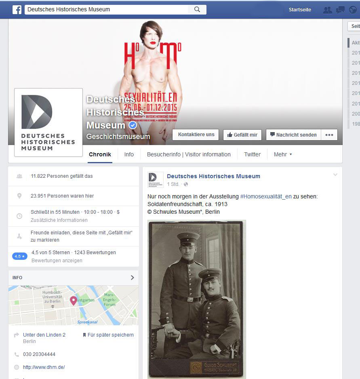
Task: Expand the Mehr dropdown tab
Action: [282, 154]
